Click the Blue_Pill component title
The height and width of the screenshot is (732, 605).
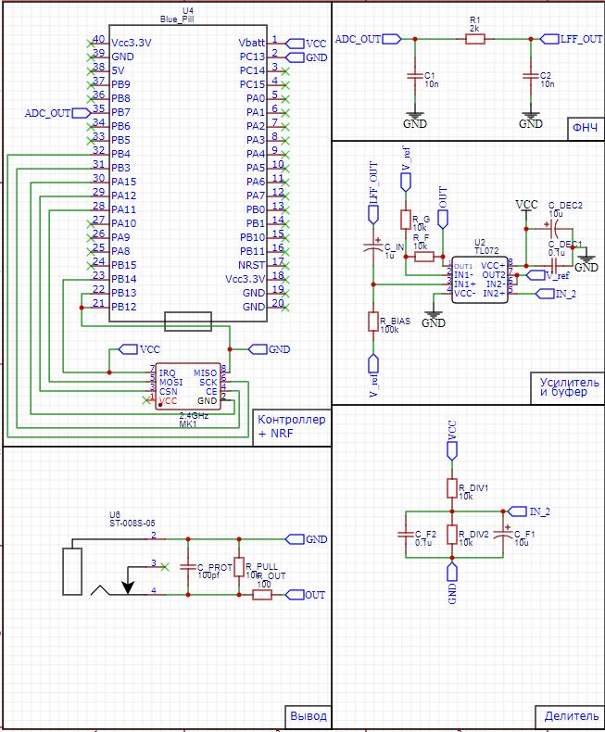click(177, 19)
